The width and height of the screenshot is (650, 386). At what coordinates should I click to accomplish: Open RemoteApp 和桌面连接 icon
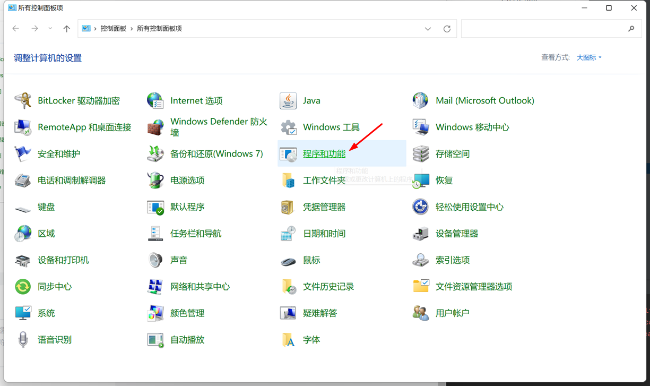[23, 127]
